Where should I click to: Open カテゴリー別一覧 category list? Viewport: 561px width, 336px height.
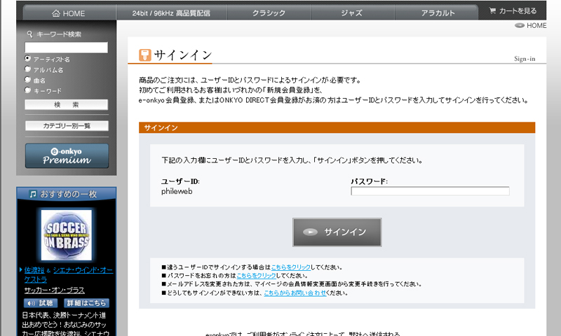(67, 126)
